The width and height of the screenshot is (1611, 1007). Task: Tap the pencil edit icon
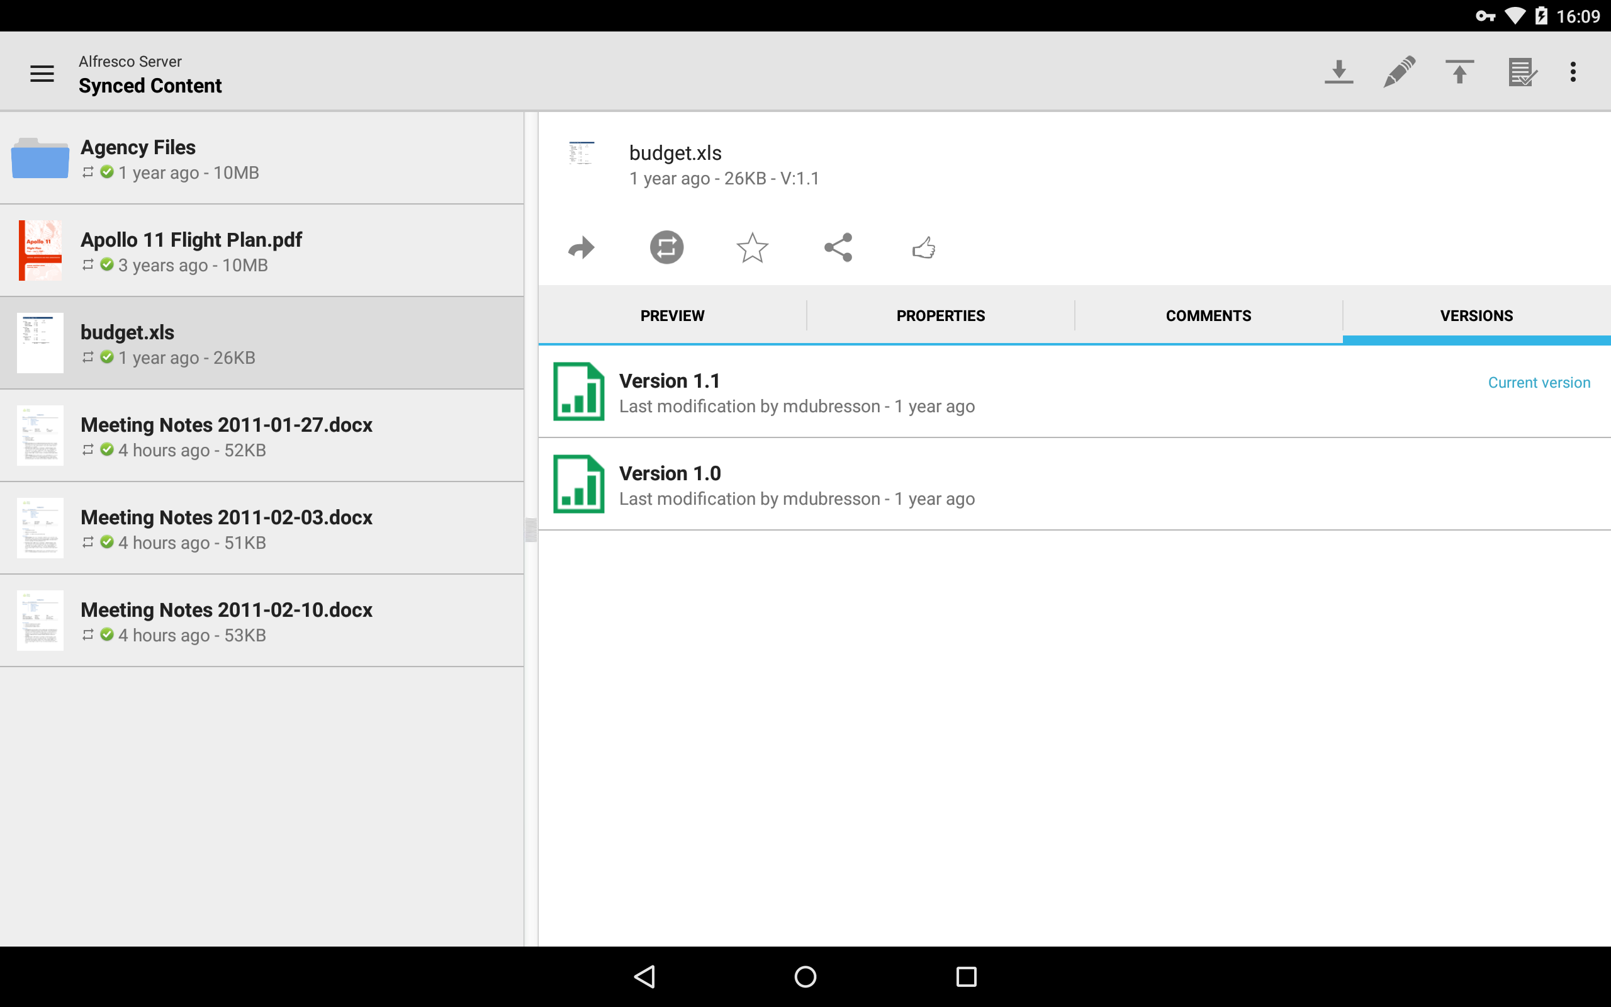pos(1399,72)
